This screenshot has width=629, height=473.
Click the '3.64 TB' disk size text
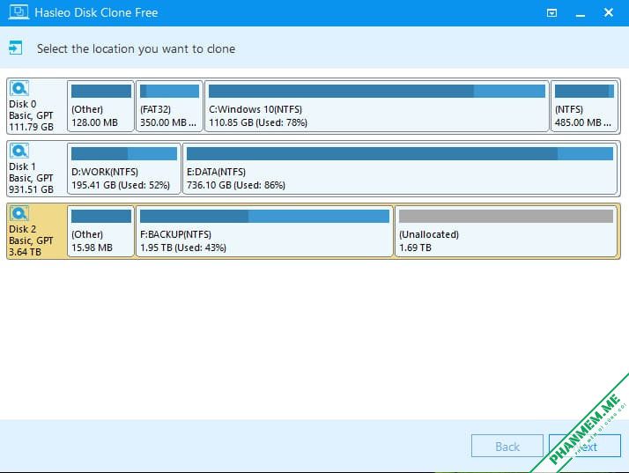tap(25, 252)
